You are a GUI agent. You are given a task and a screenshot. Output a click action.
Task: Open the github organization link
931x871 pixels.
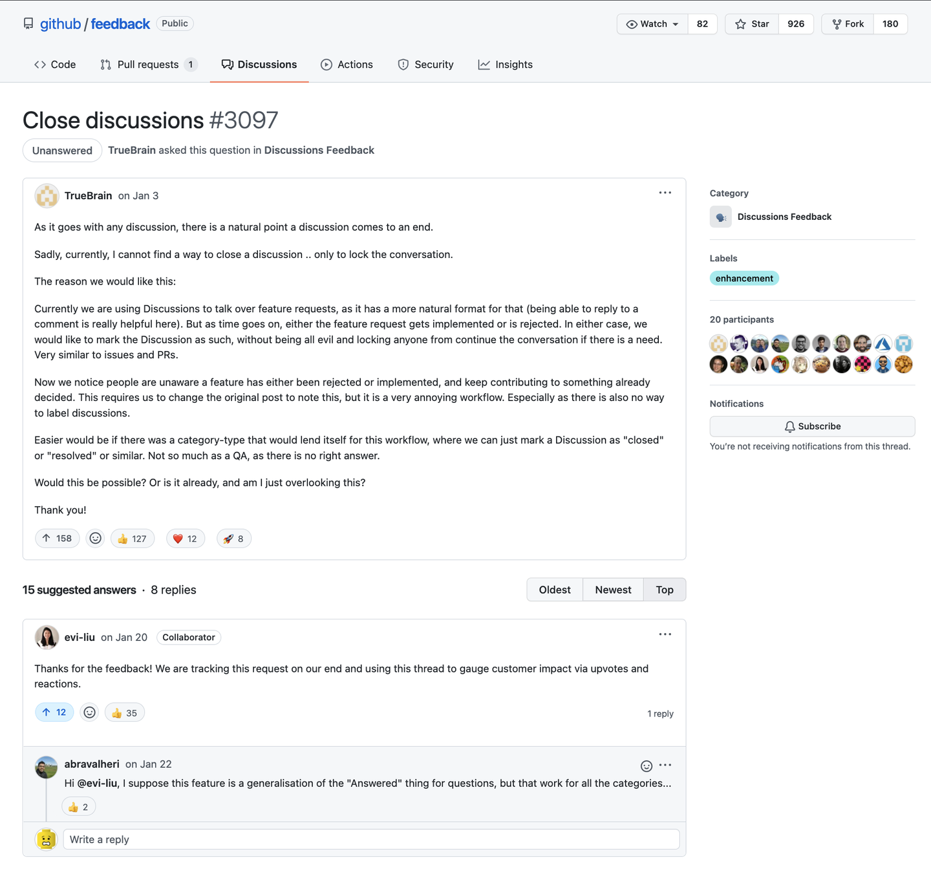(x=61, y=24)
